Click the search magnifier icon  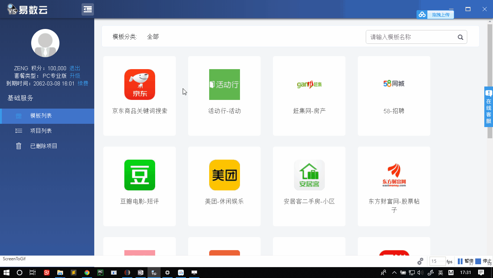coord(460,37)
